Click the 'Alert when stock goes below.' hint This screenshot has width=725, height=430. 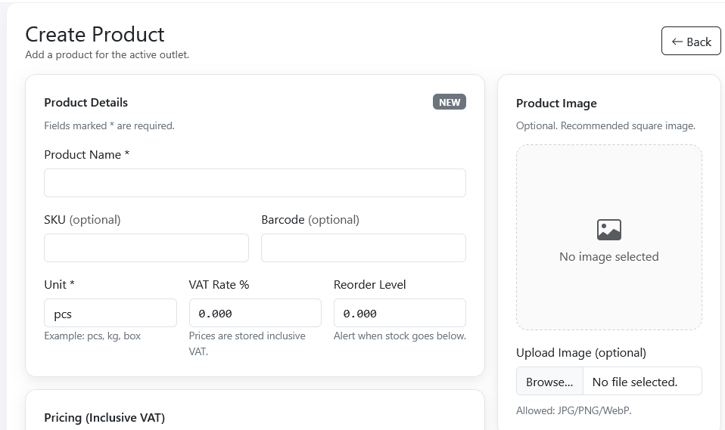pos(400,336)
